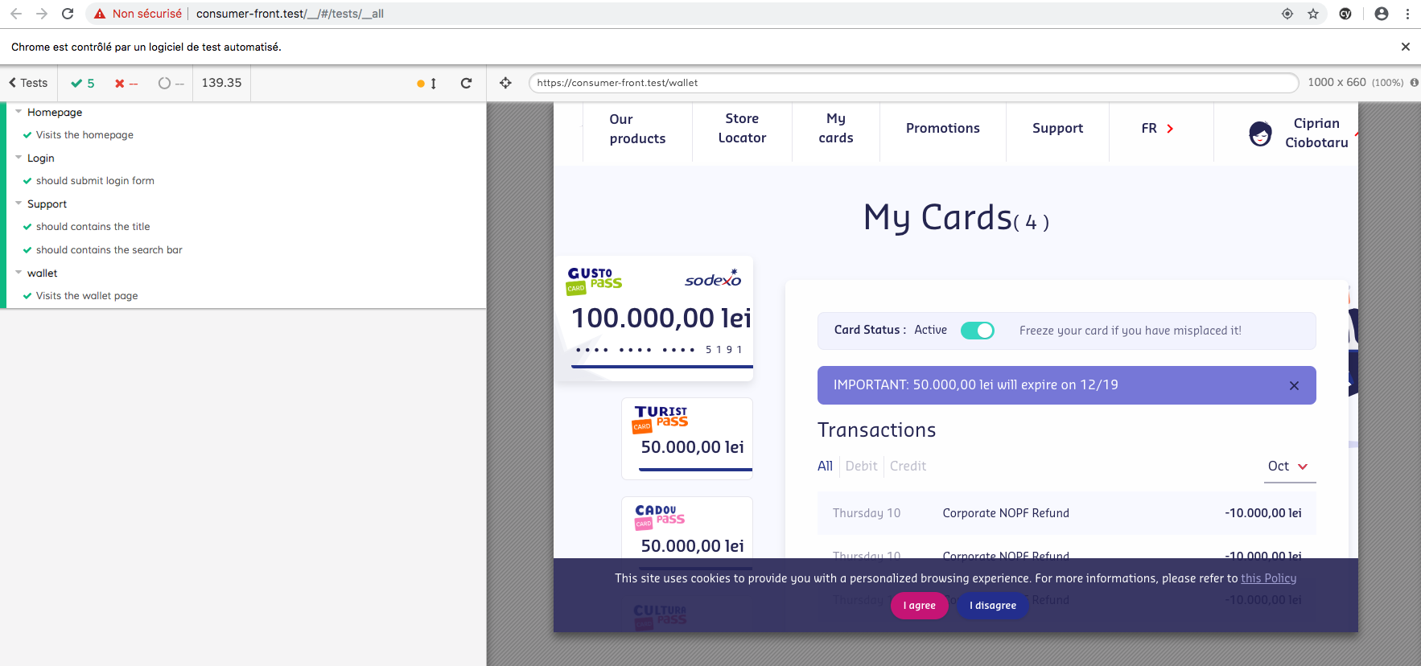Screen dimensions: 1421x666
Task: Click the this Policy link
Action: coord(1268,578)
